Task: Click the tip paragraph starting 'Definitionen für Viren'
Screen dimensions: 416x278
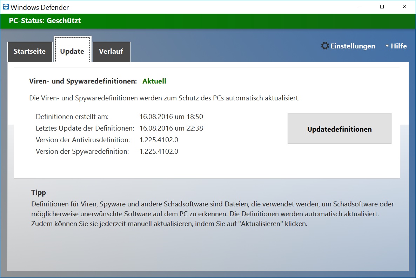Action: click(x=213, y=214)
